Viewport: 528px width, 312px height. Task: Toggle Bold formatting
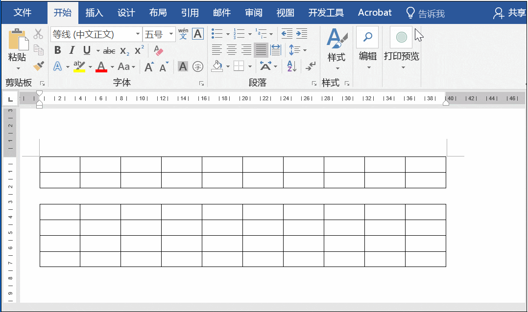(57, 50)
